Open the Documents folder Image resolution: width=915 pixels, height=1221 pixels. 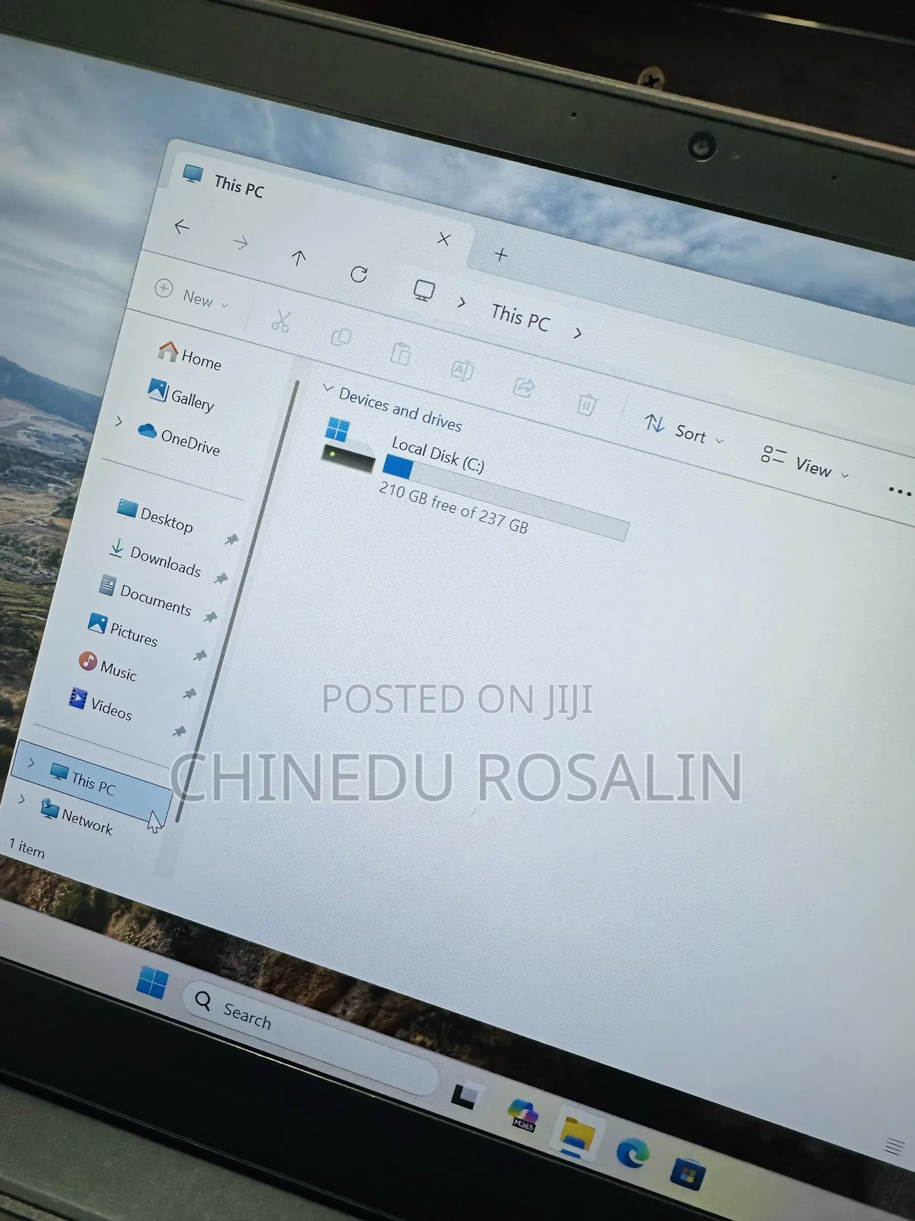[145, 596]
